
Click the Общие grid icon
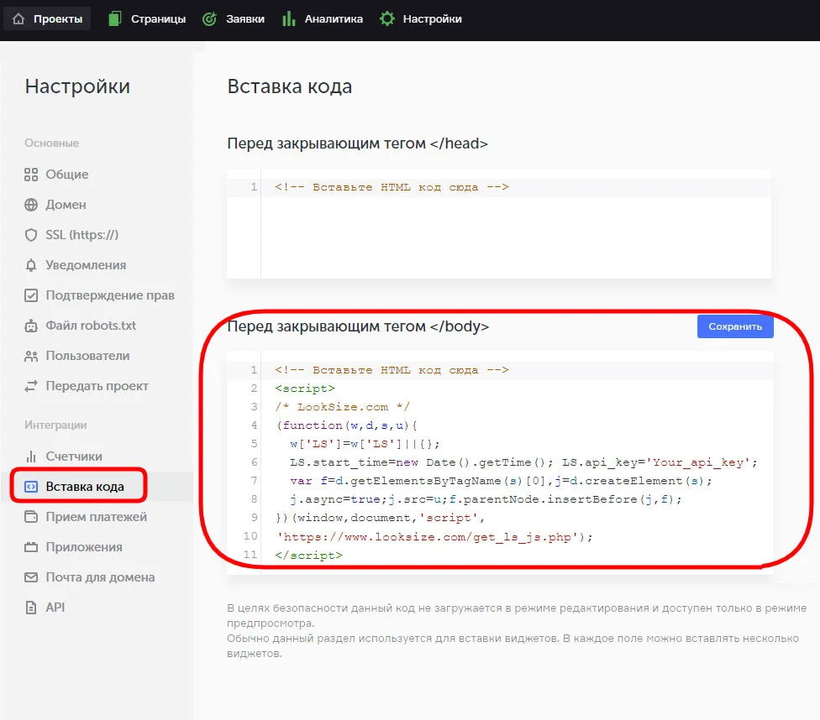(31, 175)
